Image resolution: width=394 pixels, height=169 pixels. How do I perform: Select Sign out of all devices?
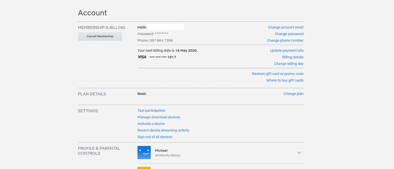coord(155,137)
